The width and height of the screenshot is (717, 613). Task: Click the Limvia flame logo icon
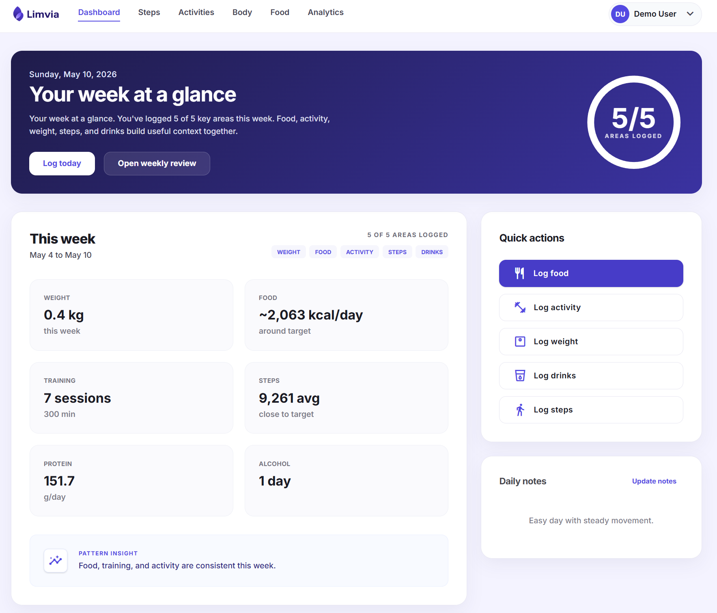tap(18, 14)
